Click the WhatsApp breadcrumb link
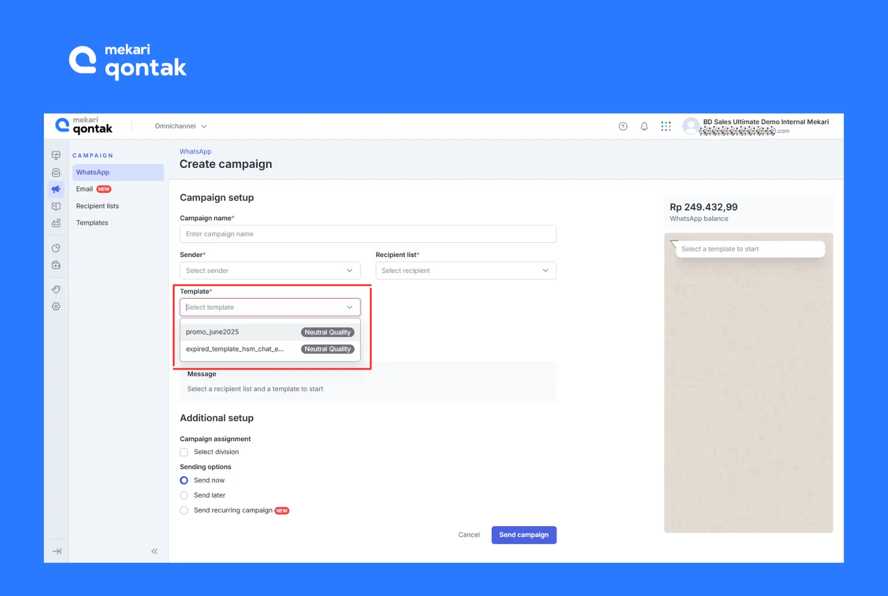 195,152
